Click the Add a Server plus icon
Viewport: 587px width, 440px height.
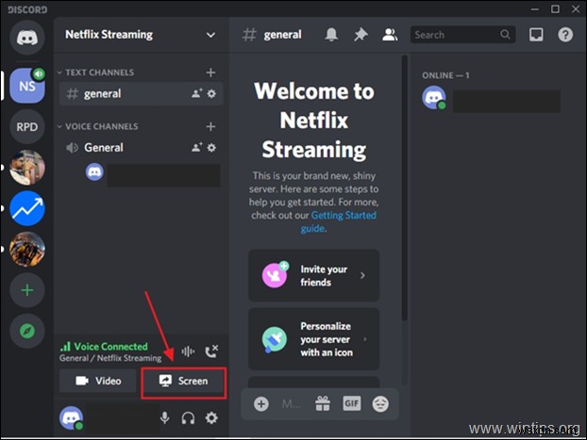pos(27,290)
